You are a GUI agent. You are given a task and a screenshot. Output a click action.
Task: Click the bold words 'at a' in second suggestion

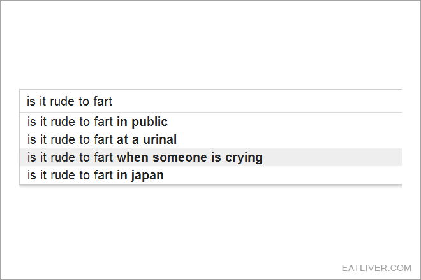coord(128,140)
